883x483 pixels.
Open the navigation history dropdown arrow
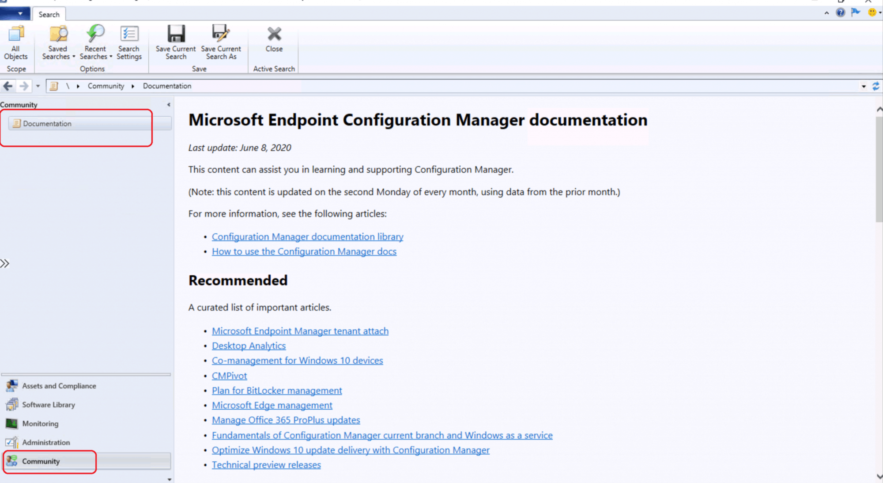point(38,86)
